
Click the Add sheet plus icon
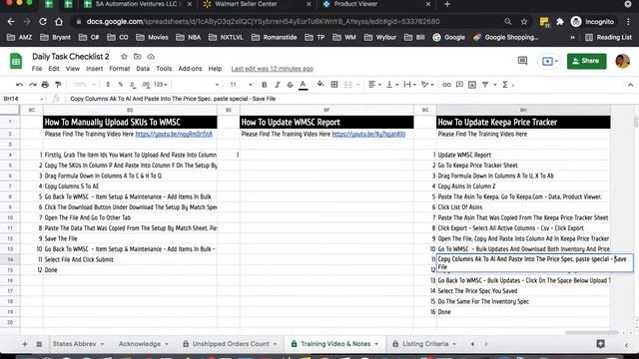click(x=25, y=344)
